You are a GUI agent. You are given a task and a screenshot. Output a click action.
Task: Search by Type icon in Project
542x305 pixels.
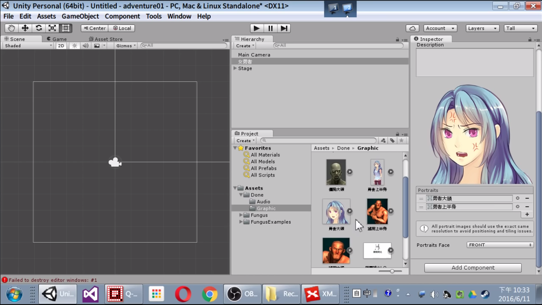click(383, 141)
